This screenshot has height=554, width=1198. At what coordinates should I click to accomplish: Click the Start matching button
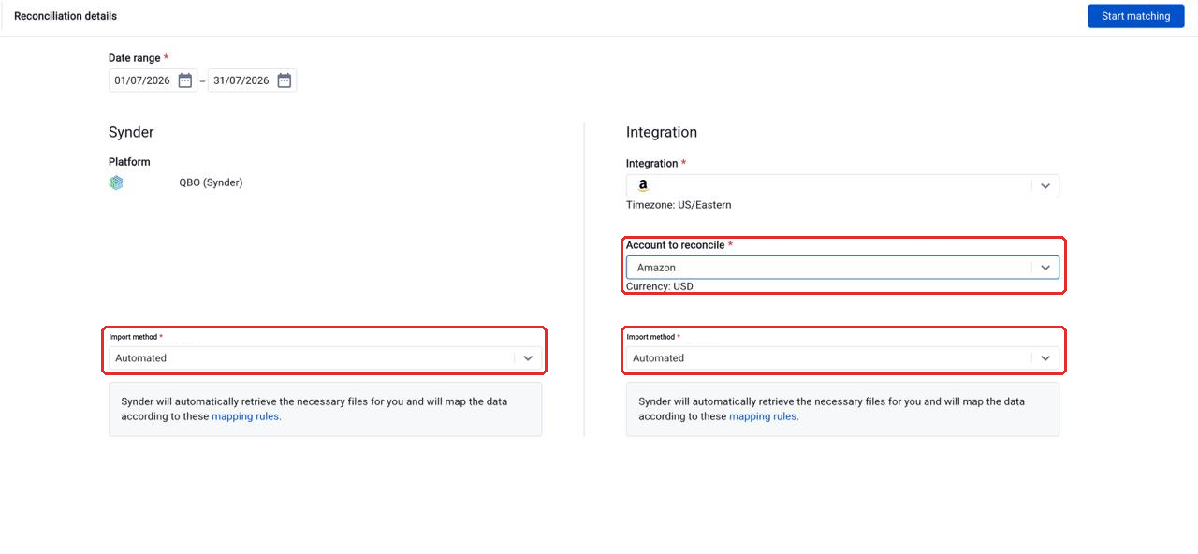pyautogui.click(x=1135, y=16)
